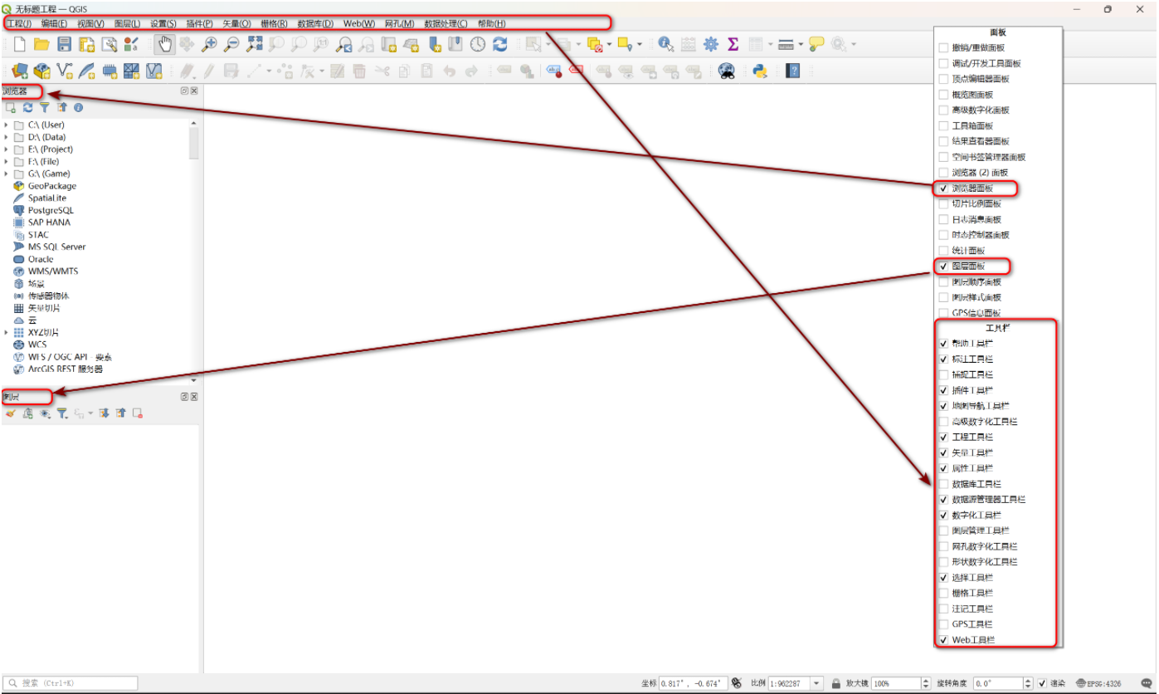Click the Statistical Summary sigma icon

(733, 44)
